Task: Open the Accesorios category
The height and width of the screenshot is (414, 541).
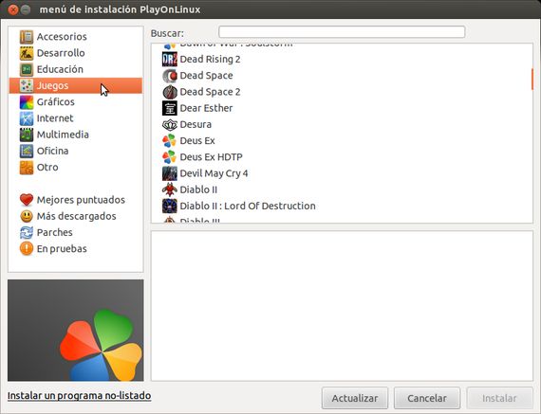Action: [76, 37]
